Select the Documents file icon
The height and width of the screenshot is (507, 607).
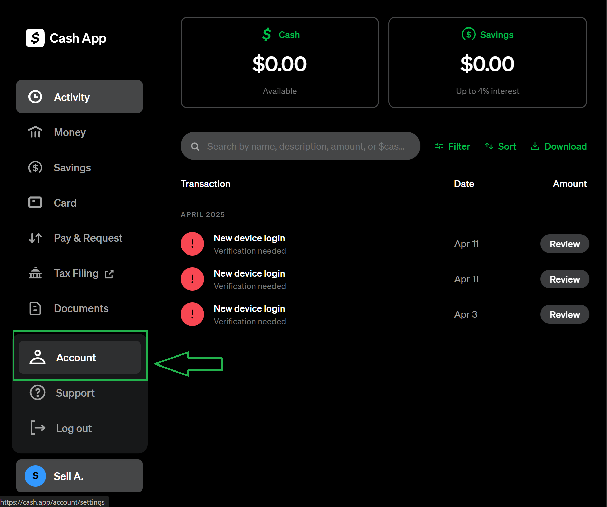[x=35, y=308]
